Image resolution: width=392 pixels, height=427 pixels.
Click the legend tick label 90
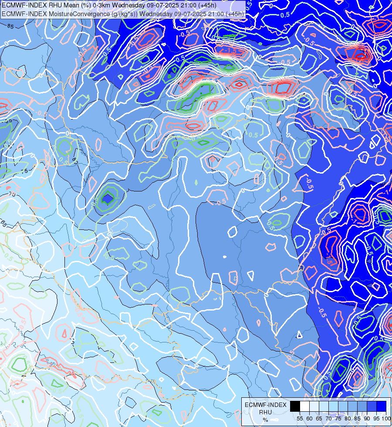click(367, 419)
